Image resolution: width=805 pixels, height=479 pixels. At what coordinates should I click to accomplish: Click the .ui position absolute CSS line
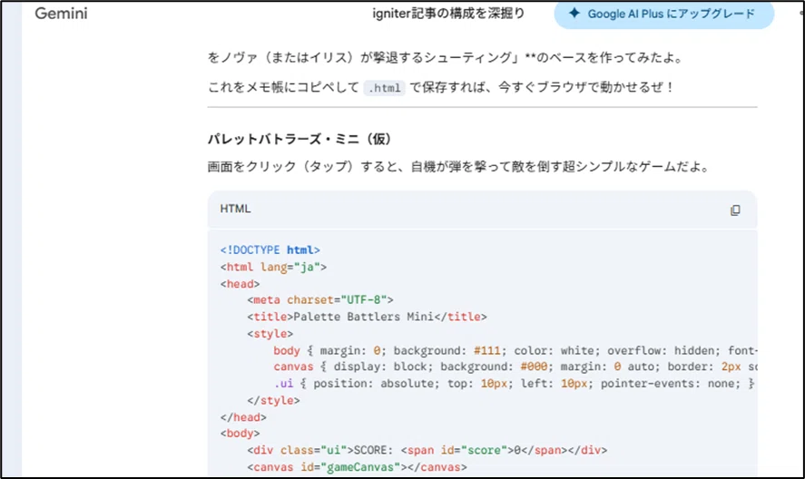[514, 384]
